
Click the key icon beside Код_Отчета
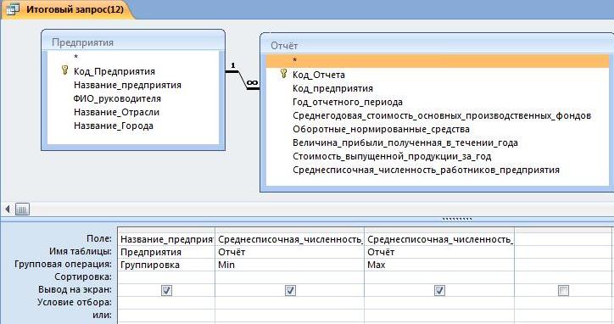click(x=284, y=74)
